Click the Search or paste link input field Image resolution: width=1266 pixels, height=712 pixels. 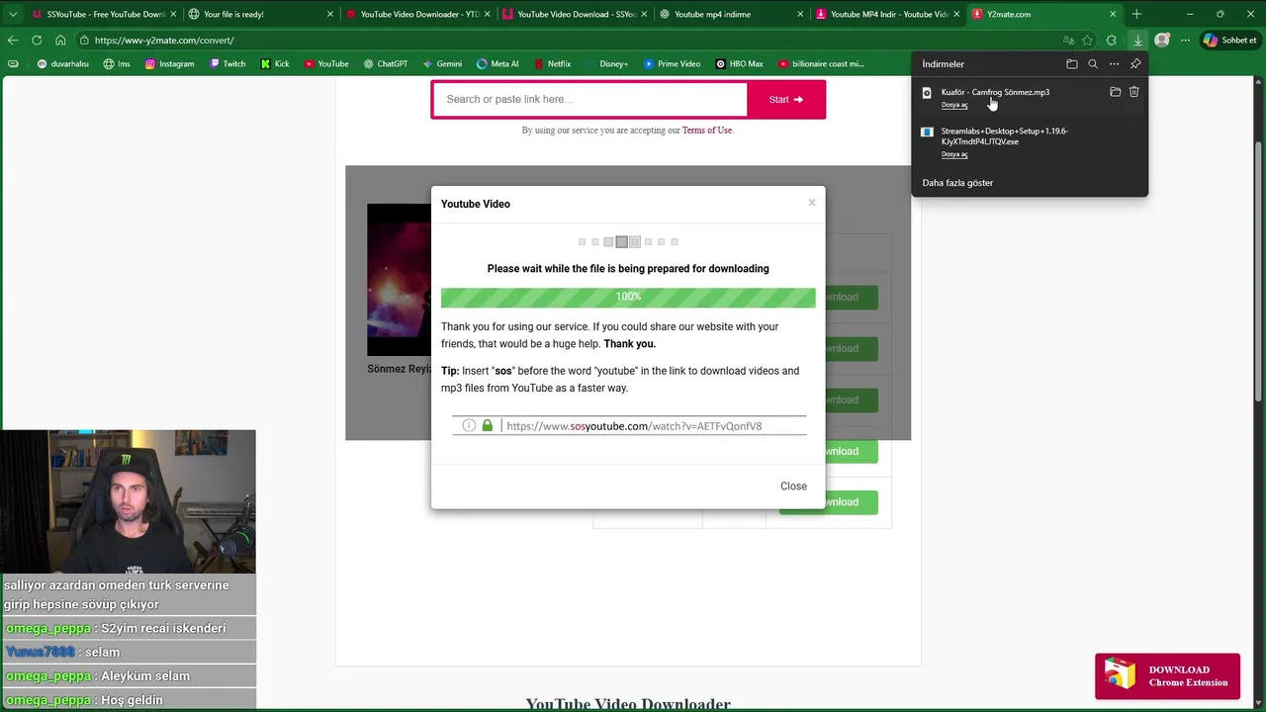[x=590, y=100]
